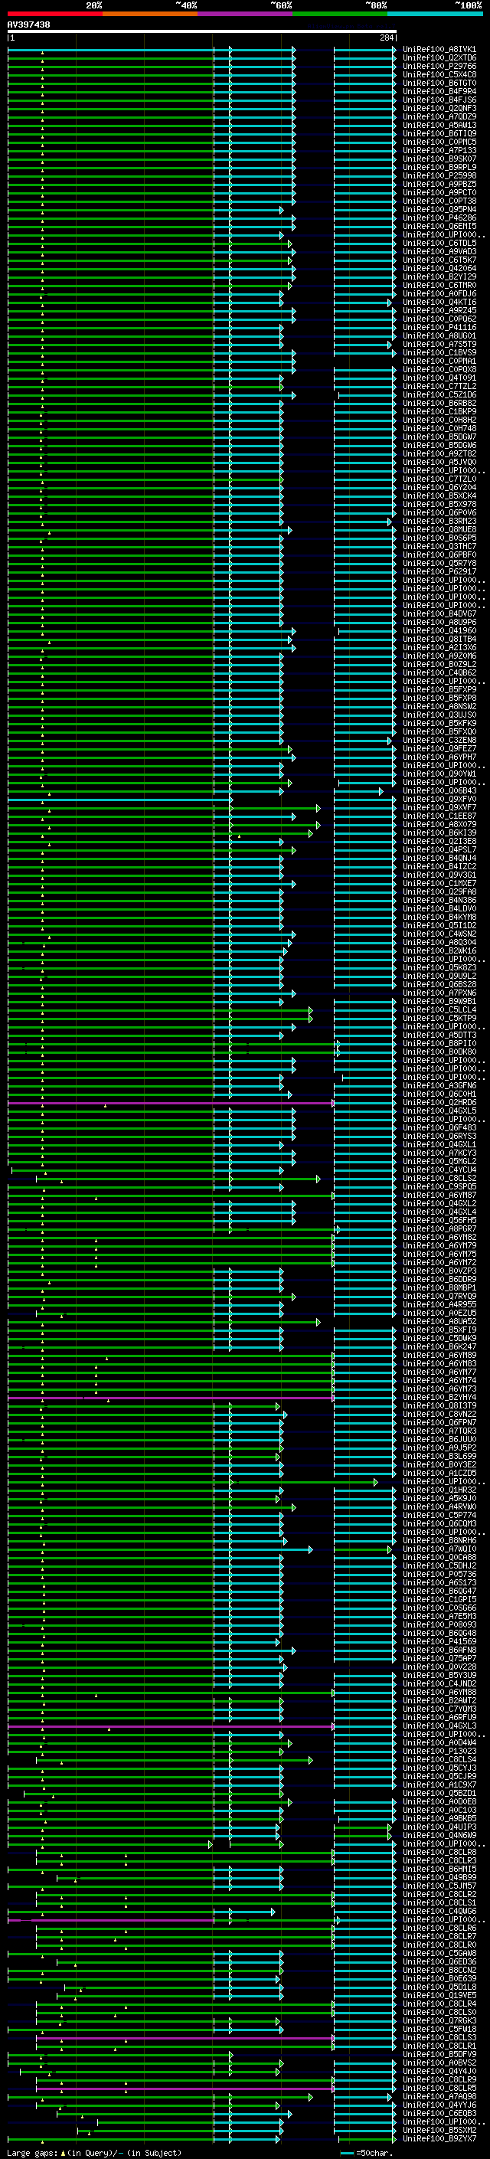Select hit label UniRef100_C4YCU4

[439, 1170]
